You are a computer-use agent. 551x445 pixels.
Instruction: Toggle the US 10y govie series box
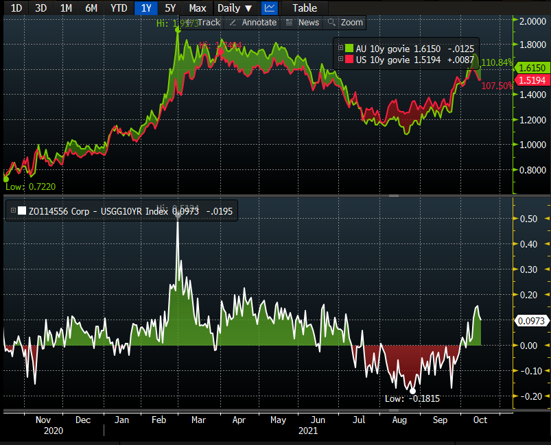(349, 60)
